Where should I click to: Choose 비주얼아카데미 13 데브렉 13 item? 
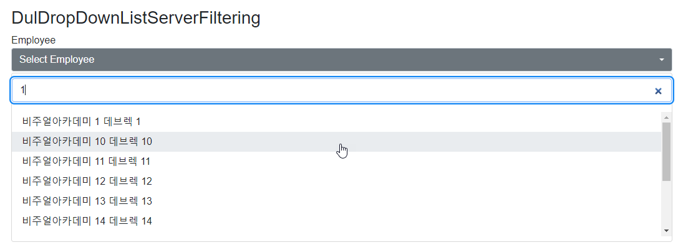click(87, 201)
